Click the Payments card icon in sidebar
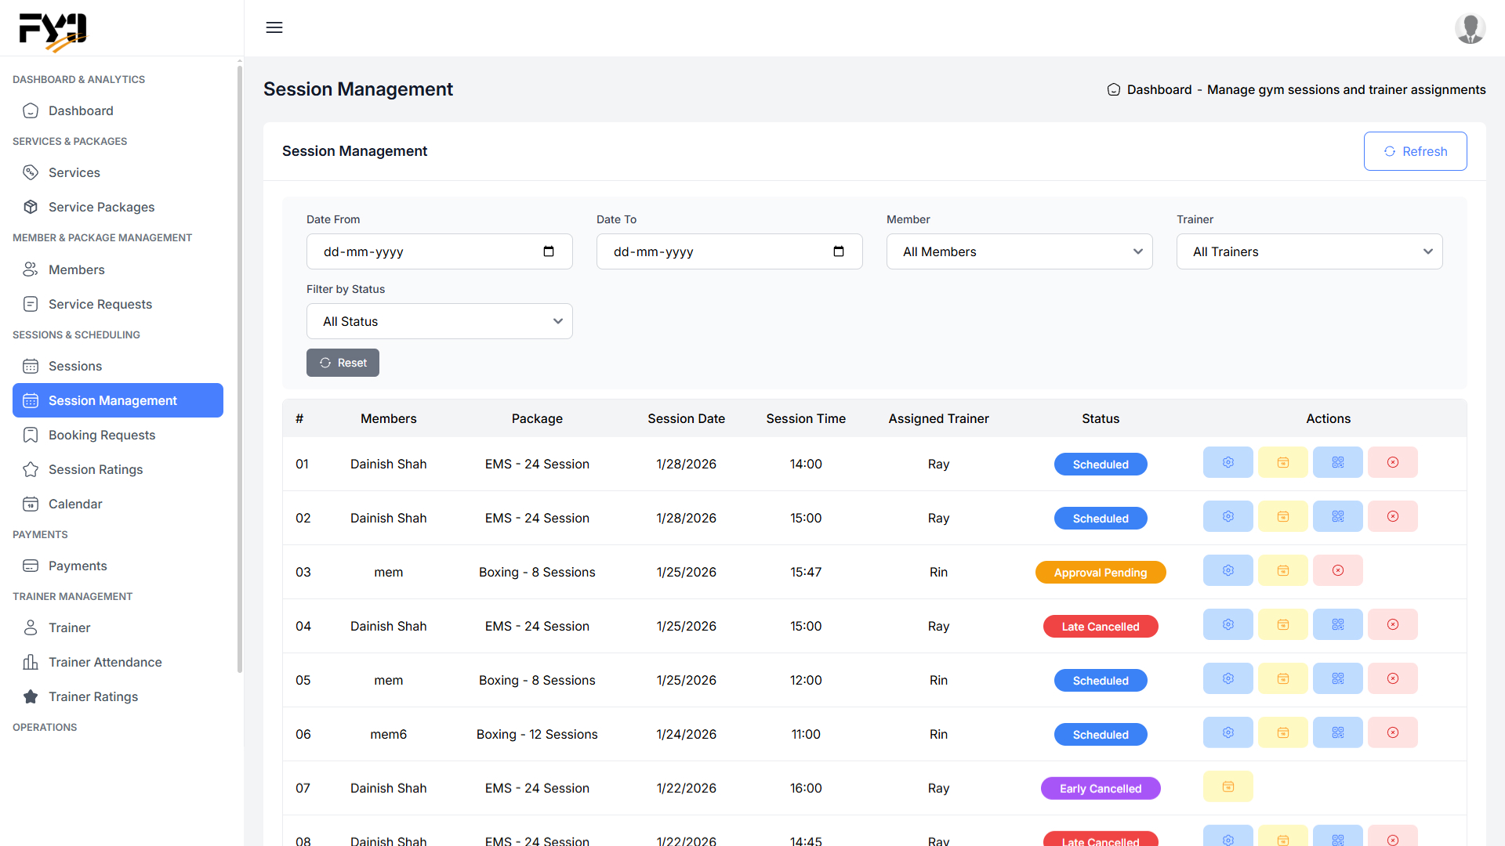Viewport: 1505px width, 846px height. coord(31,566)
